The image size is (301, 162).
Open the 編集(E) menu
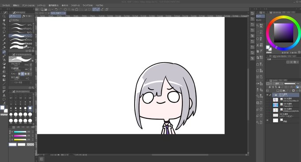pyautogui.click(x=16, y=5)
